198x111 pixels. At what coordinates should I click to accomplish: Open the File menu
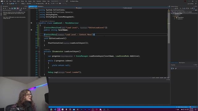pyautogui.click(x=4, y=1)
